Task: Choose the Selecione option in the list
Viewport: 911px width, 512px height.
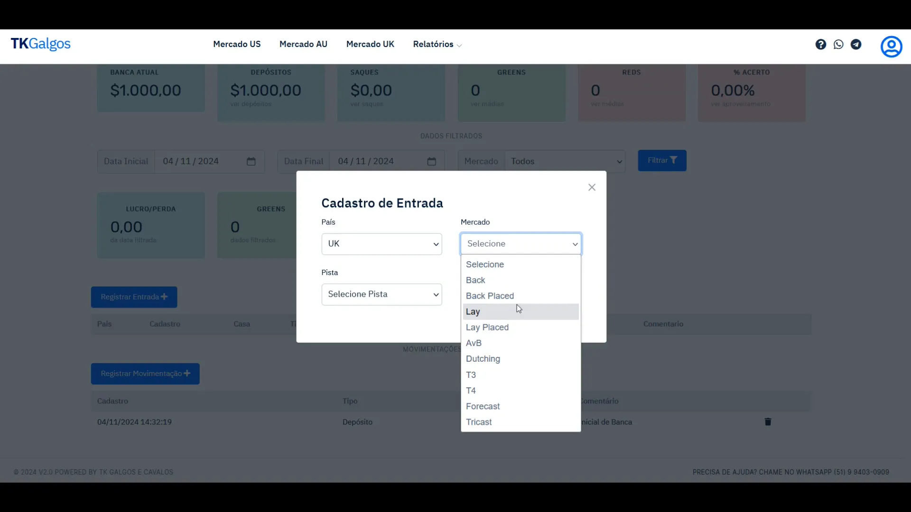Action: coord(521,265)
